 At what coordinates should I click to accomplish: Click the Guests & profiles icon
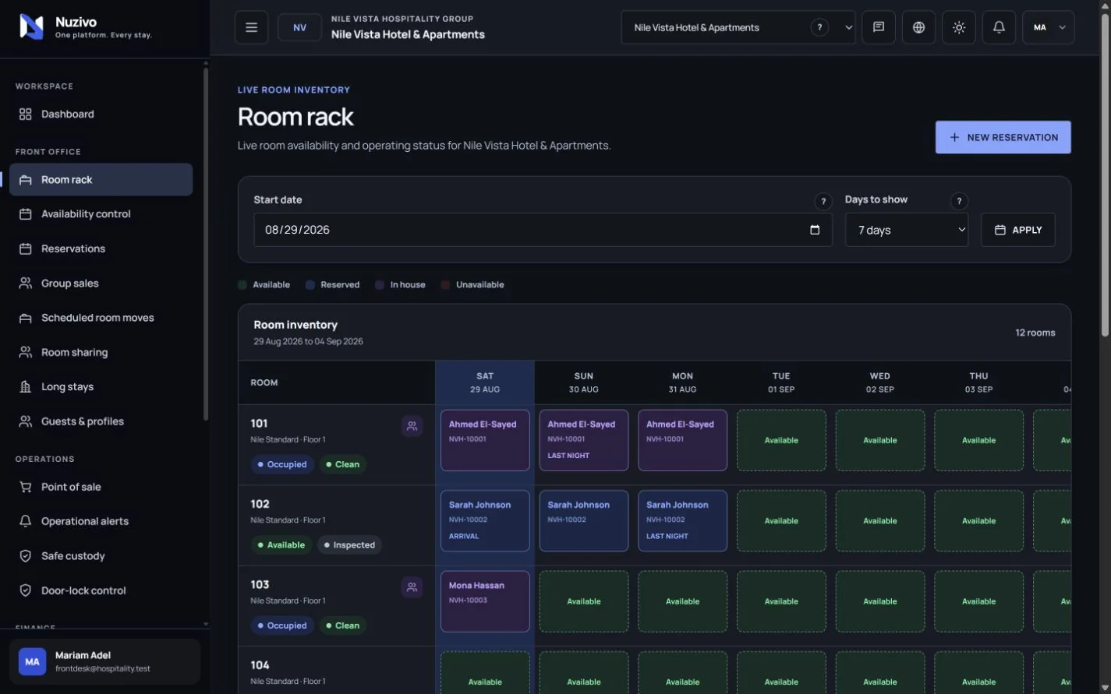click(25, 421)
